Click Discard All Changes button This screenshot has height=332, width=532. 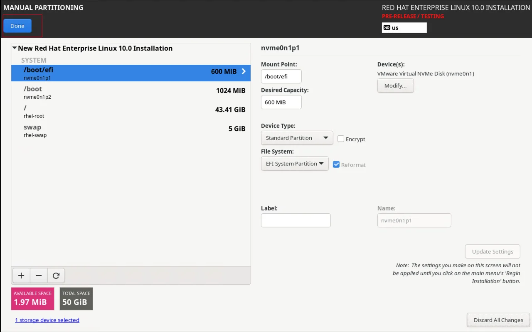(x=498, y=320)
